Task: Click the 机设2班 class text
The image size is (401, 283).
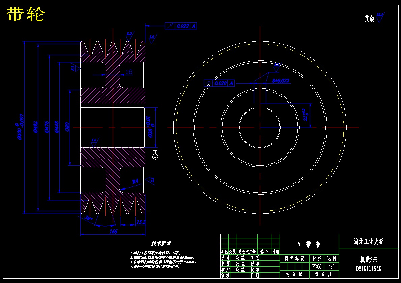Action: (369, 260)
